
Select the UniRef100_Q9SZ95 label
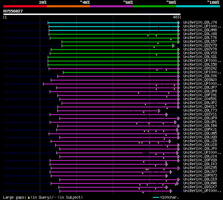(x=200, y=168)
